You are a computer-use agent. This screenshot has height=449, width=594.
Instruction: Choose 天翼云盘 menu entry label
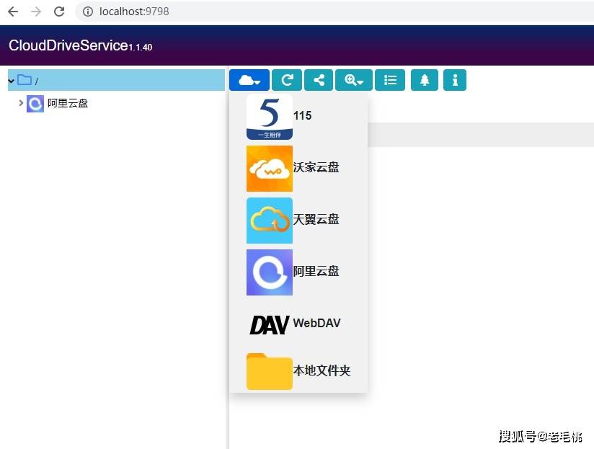(x=316, y=219)
